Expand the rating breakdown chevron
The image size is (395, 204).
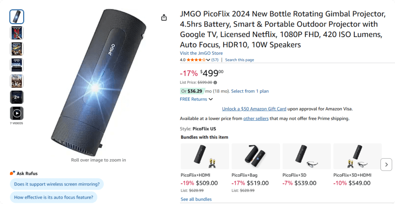coord(208,60)
